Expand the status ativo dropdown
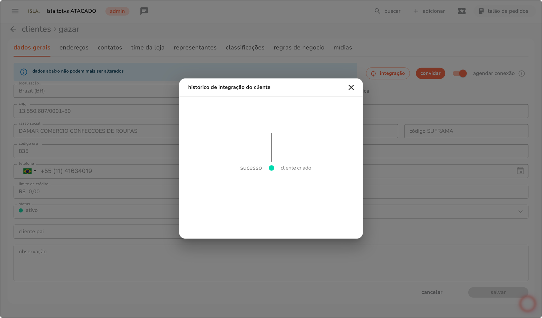This screenshot has width=542, height=318. click(520, 212)
